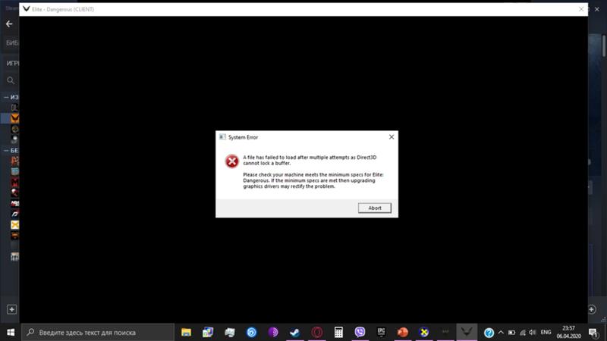Open Steam from the taskbar
The image size is (607, 341).
coord(294,333)
